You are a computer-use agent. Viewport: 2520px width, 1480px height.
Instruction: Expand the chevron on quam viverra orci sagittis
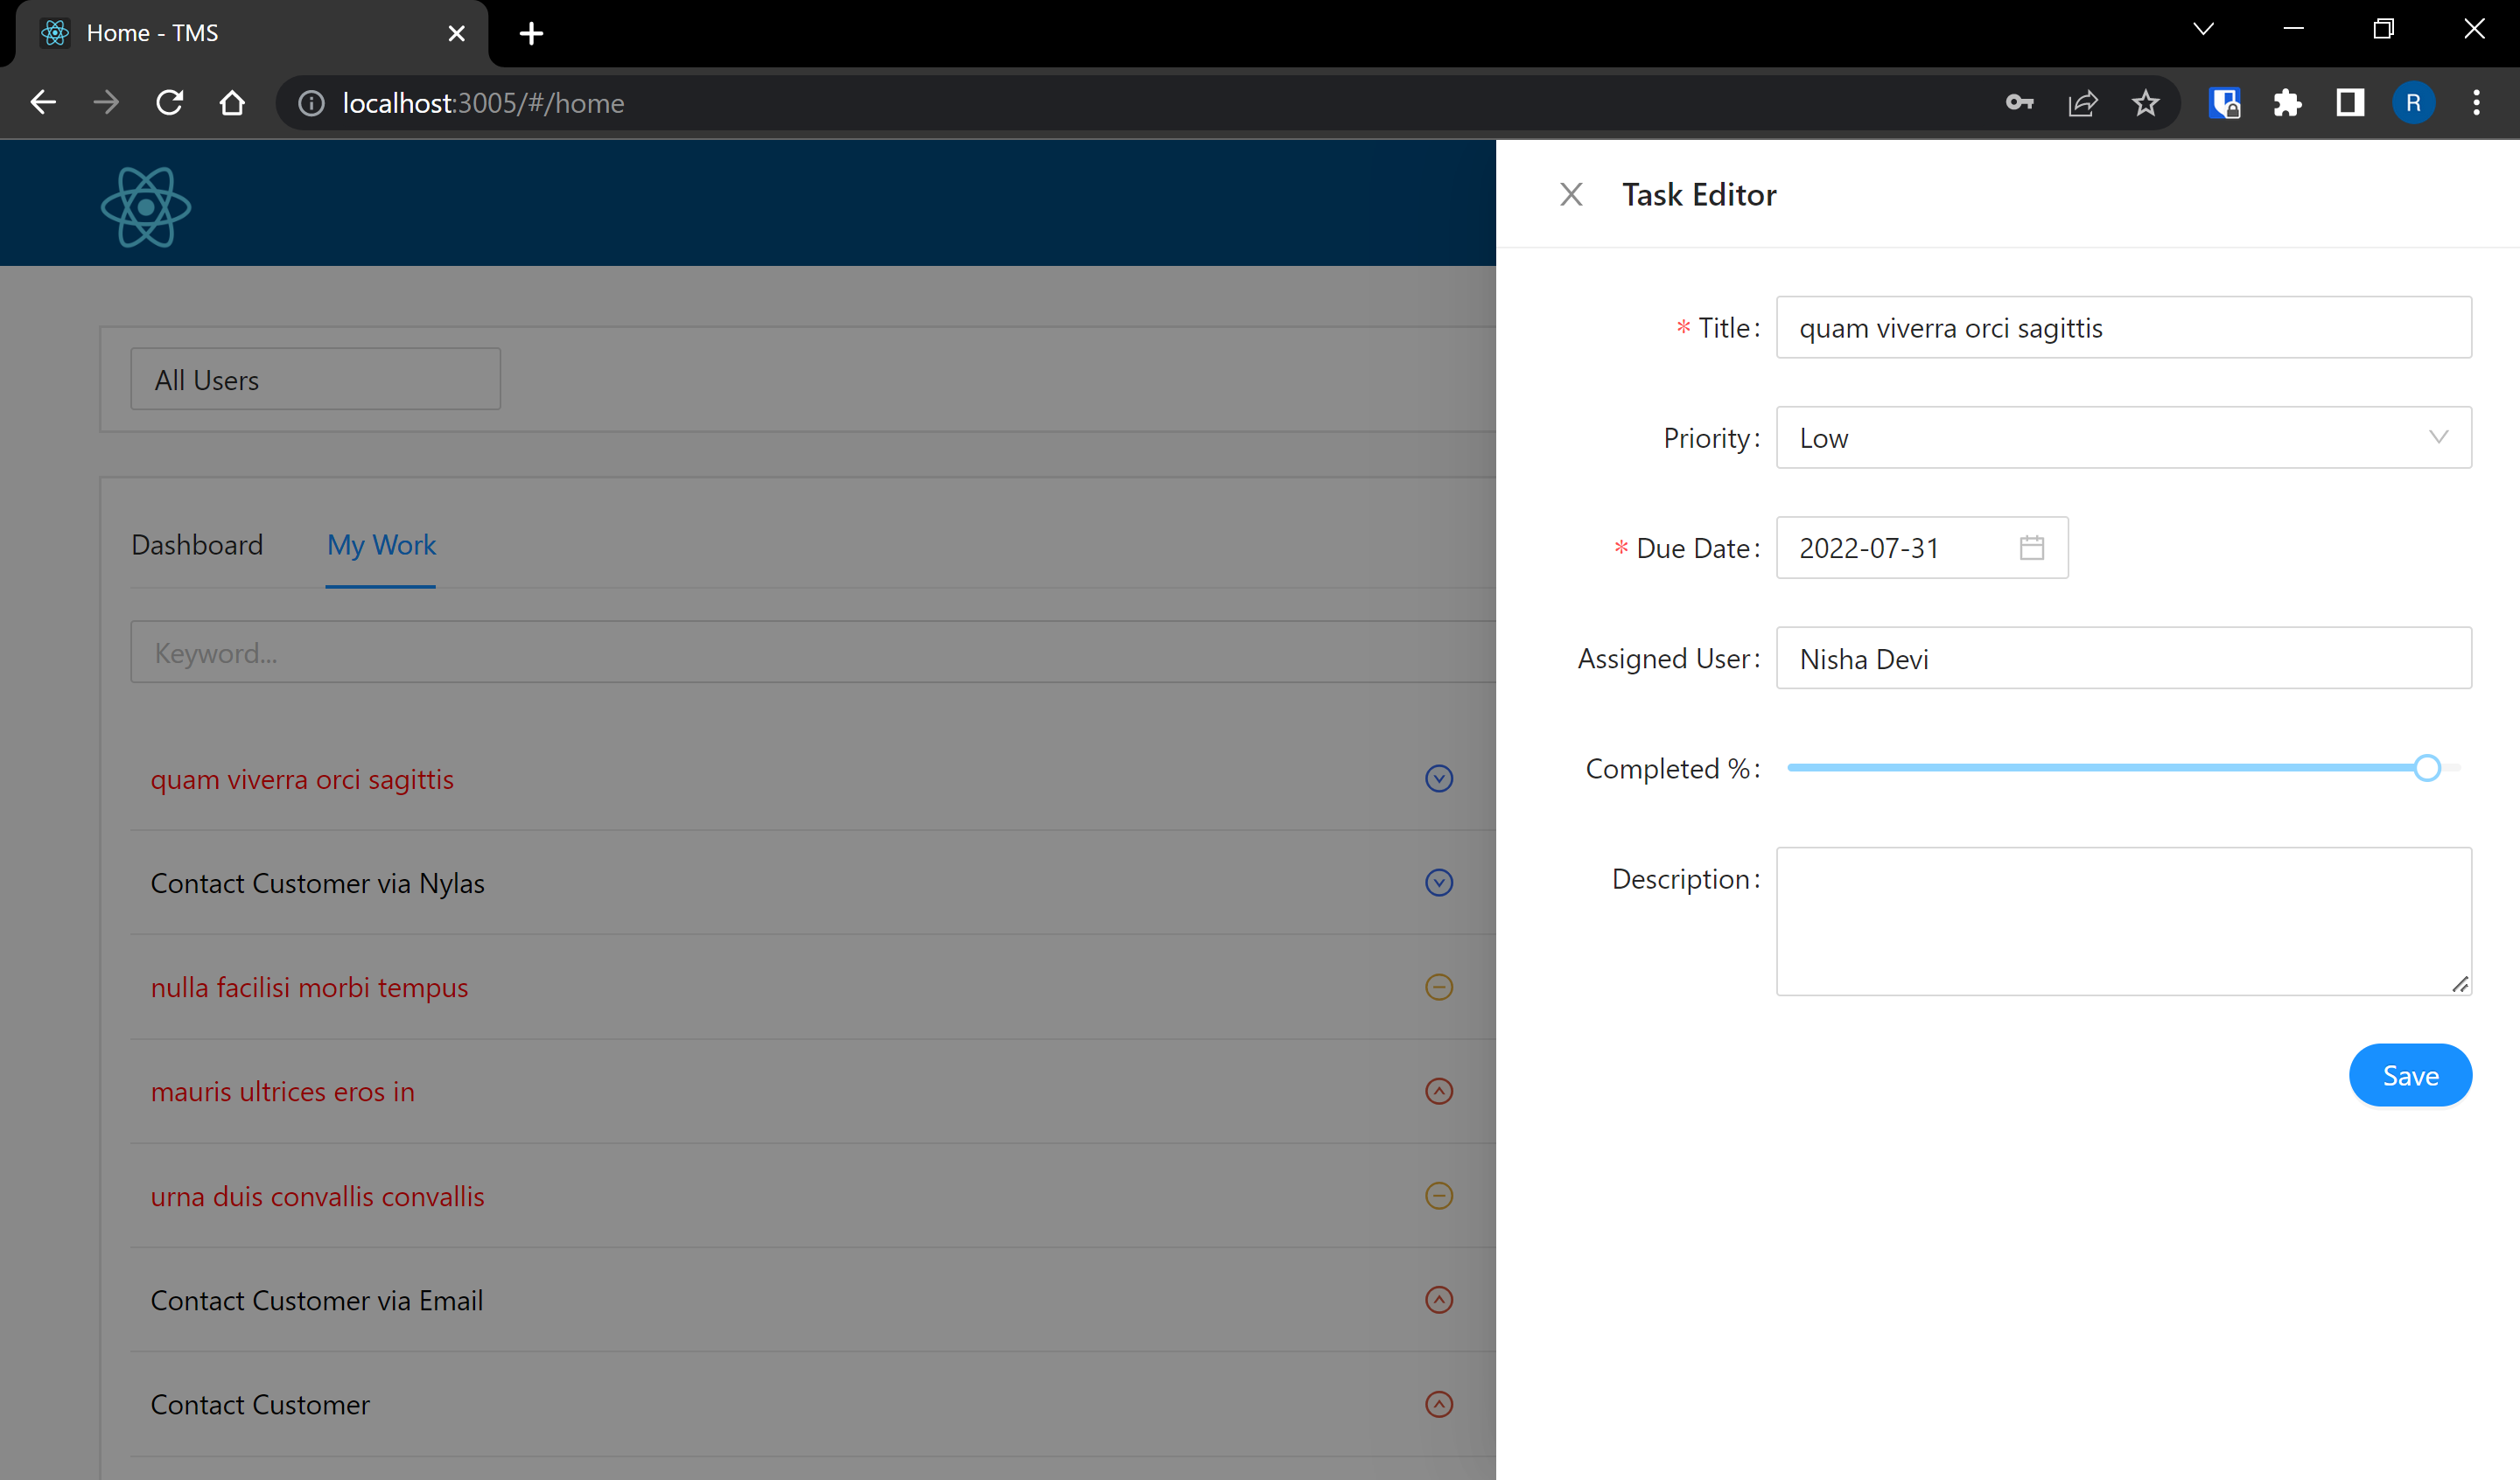pos(1439,778)
